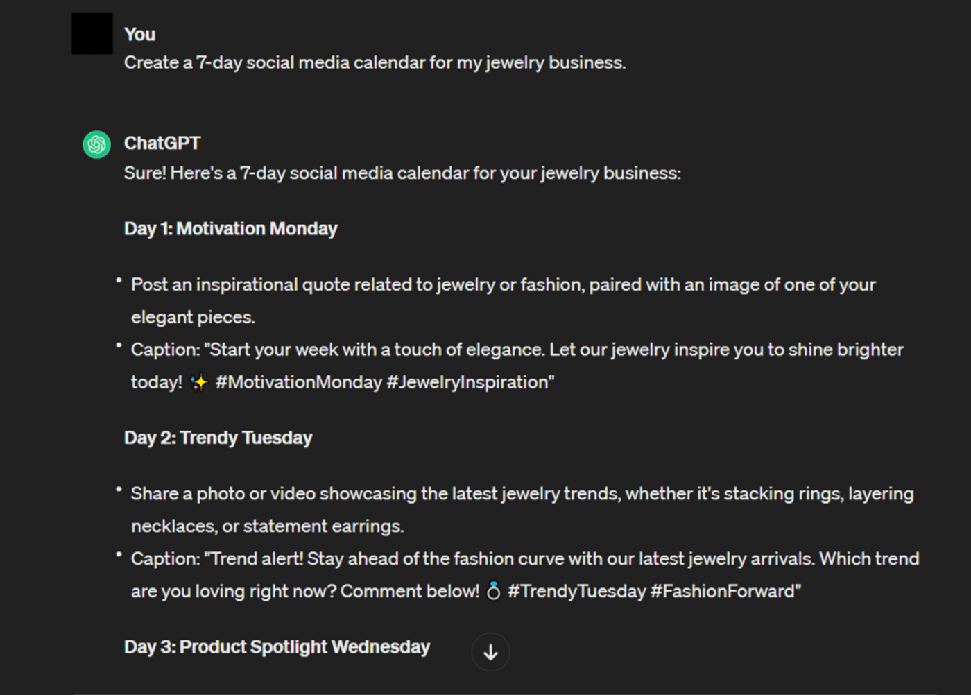Click the user's black profile avatar
Image resolution: width=971 pixels, height=695 pixels.
pyautogui.click(x=91, y=33)
